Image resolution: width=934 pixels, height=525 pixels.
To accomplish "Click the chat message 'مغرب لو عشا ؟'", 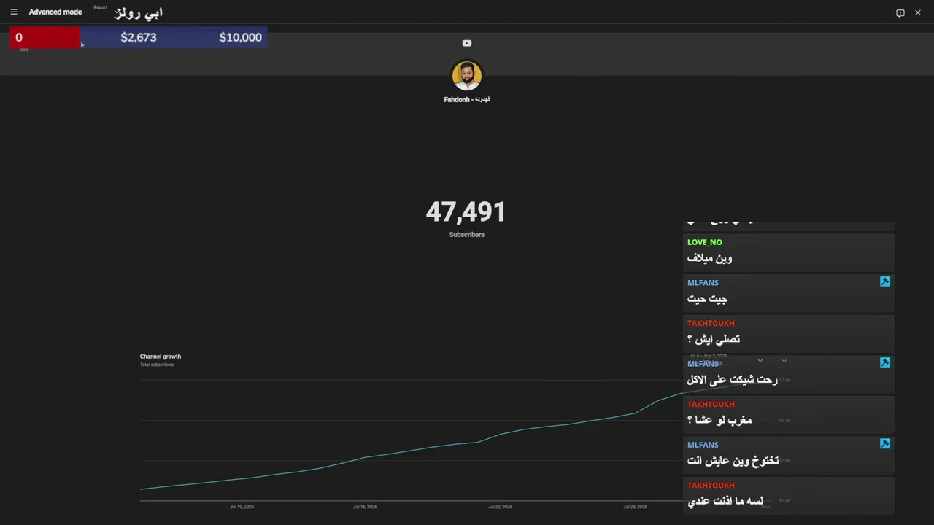I will (719, 420).
